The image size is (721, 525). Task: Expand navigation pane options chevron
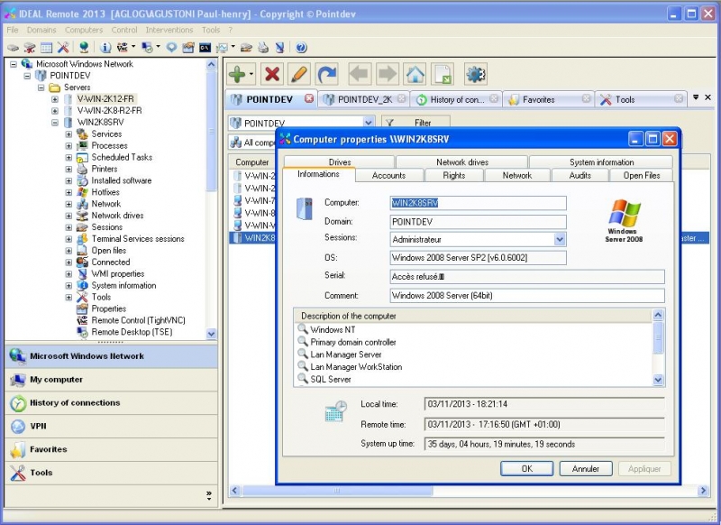click(x=209, y=495)
